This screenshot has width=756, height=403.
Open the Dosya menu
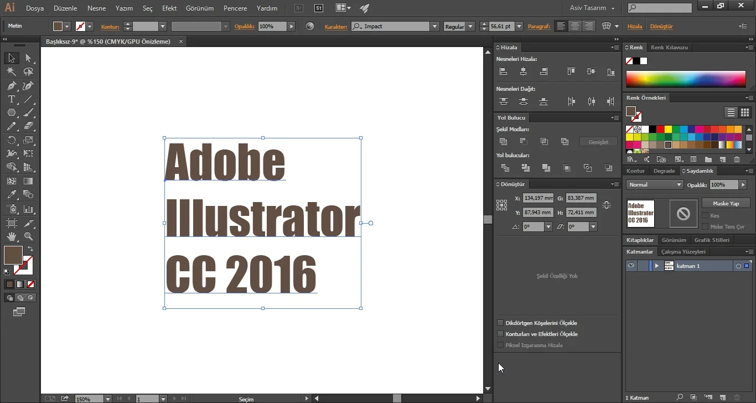pyautogui.click(x=35, y=8)
